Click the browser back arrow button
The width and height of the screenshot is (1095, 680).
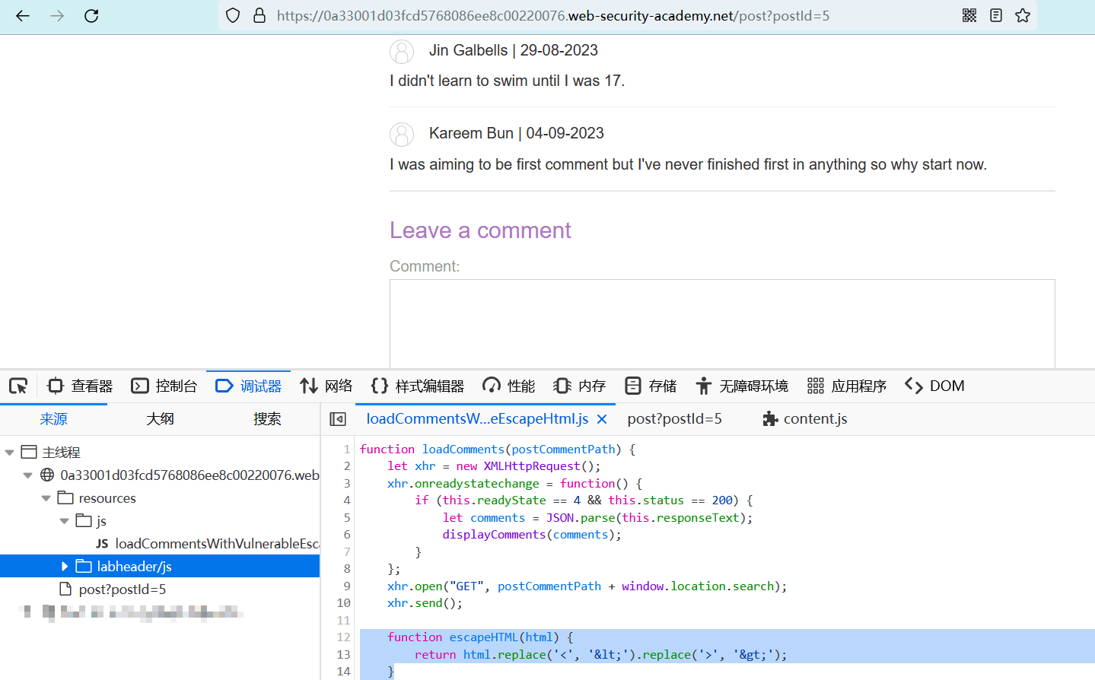[23, 16]
